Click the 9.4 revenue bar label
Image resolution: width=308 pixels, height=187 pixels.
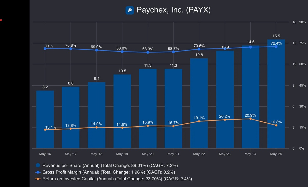(97, 79)
